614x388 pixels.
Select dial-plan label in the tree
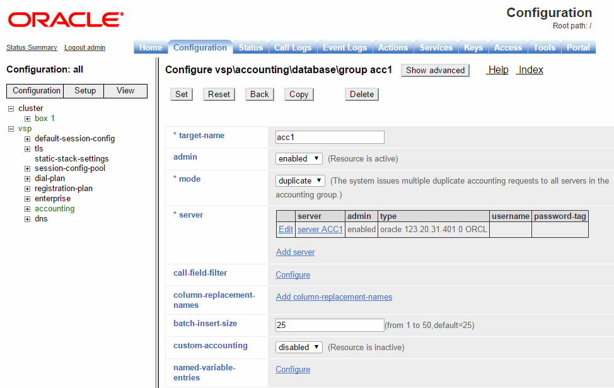pyautogui.click(x=50, y=179)
